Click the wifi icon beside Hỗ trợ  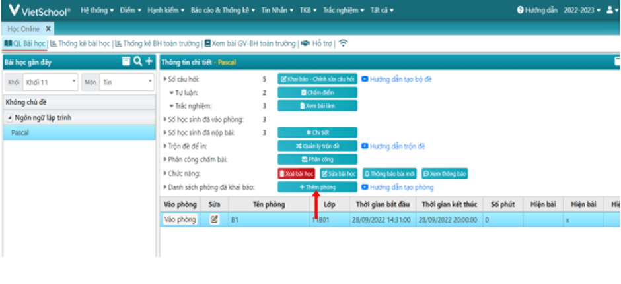(x=344, y=43)
